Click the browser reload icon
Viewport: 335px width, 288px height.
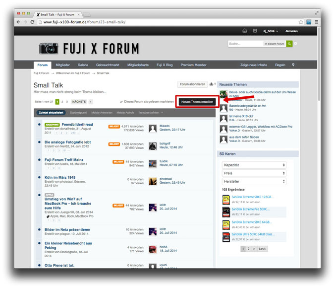[x=33, y=22]
